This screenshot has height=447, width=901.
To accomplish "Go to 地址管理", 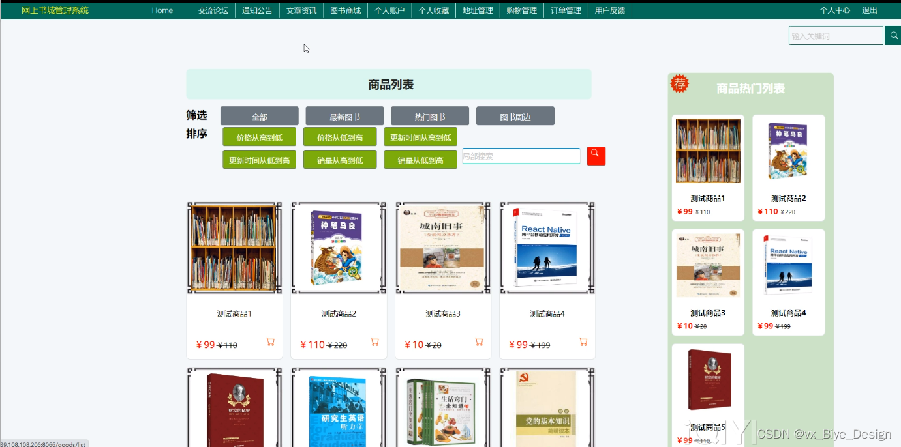I will tap(478, 10).
